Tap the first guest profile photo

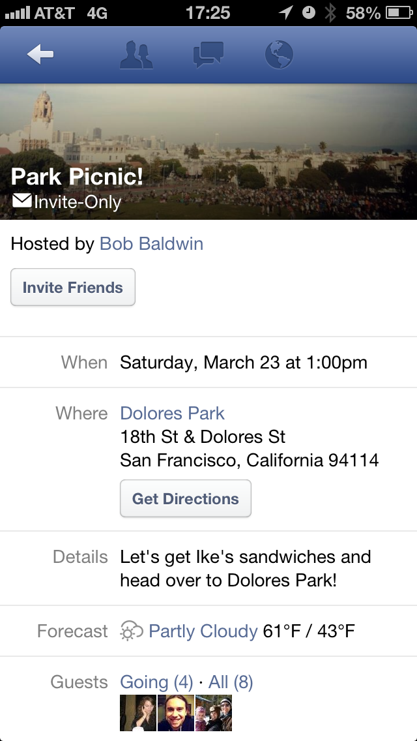click(x=137, y=713)
